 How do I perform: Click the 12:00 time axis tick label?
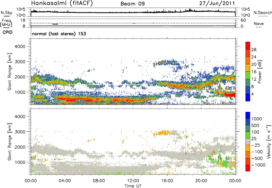pyautogui.click(x=133, y=181)
